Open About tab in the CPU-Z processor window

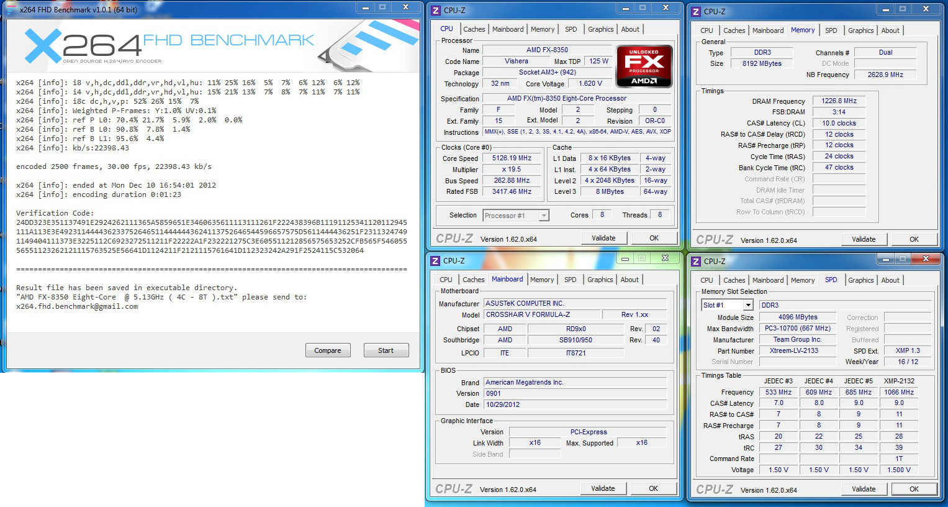click(630, 29)
